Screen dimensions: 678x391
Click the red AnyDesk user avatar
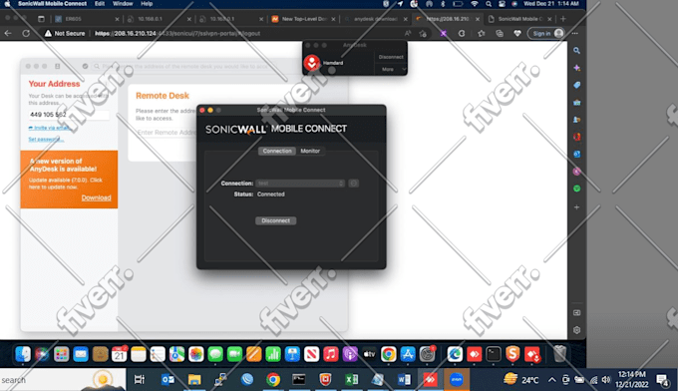click(x=312, y=63)
